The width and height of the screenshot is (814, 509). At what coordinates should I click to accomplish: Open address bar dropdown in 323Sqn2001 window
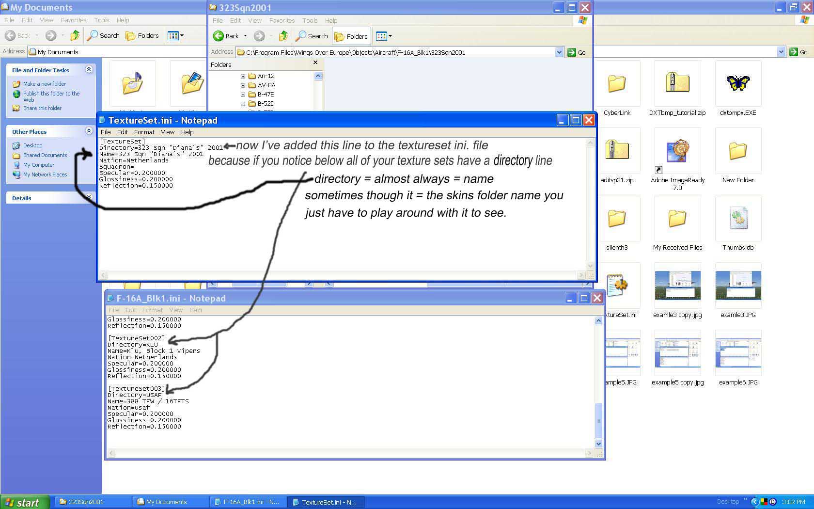point(559,52)
